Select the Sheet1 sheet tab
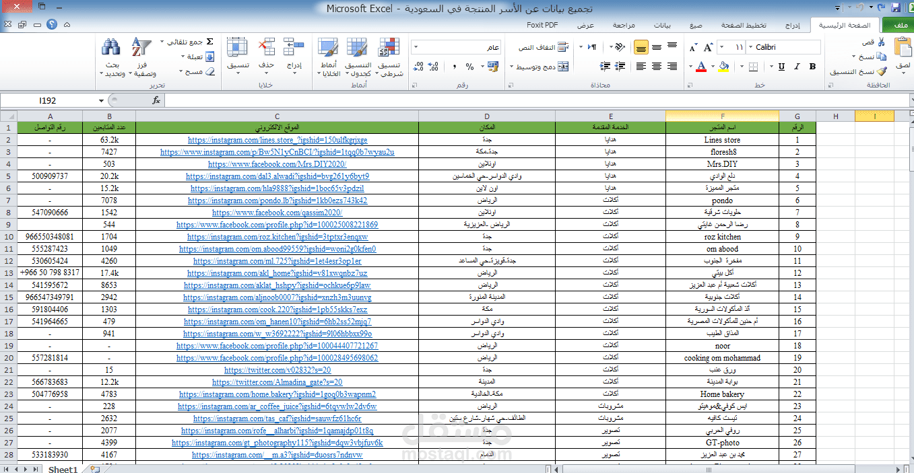 tap(63, 469)
